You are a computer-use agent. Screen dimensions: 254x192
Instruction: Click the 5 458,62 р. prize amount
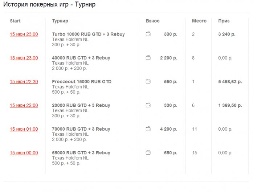click(x=230, y=82)
